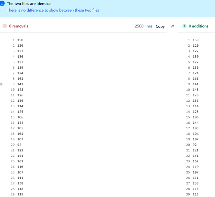Click the '0 additions' label

[198, 26]
